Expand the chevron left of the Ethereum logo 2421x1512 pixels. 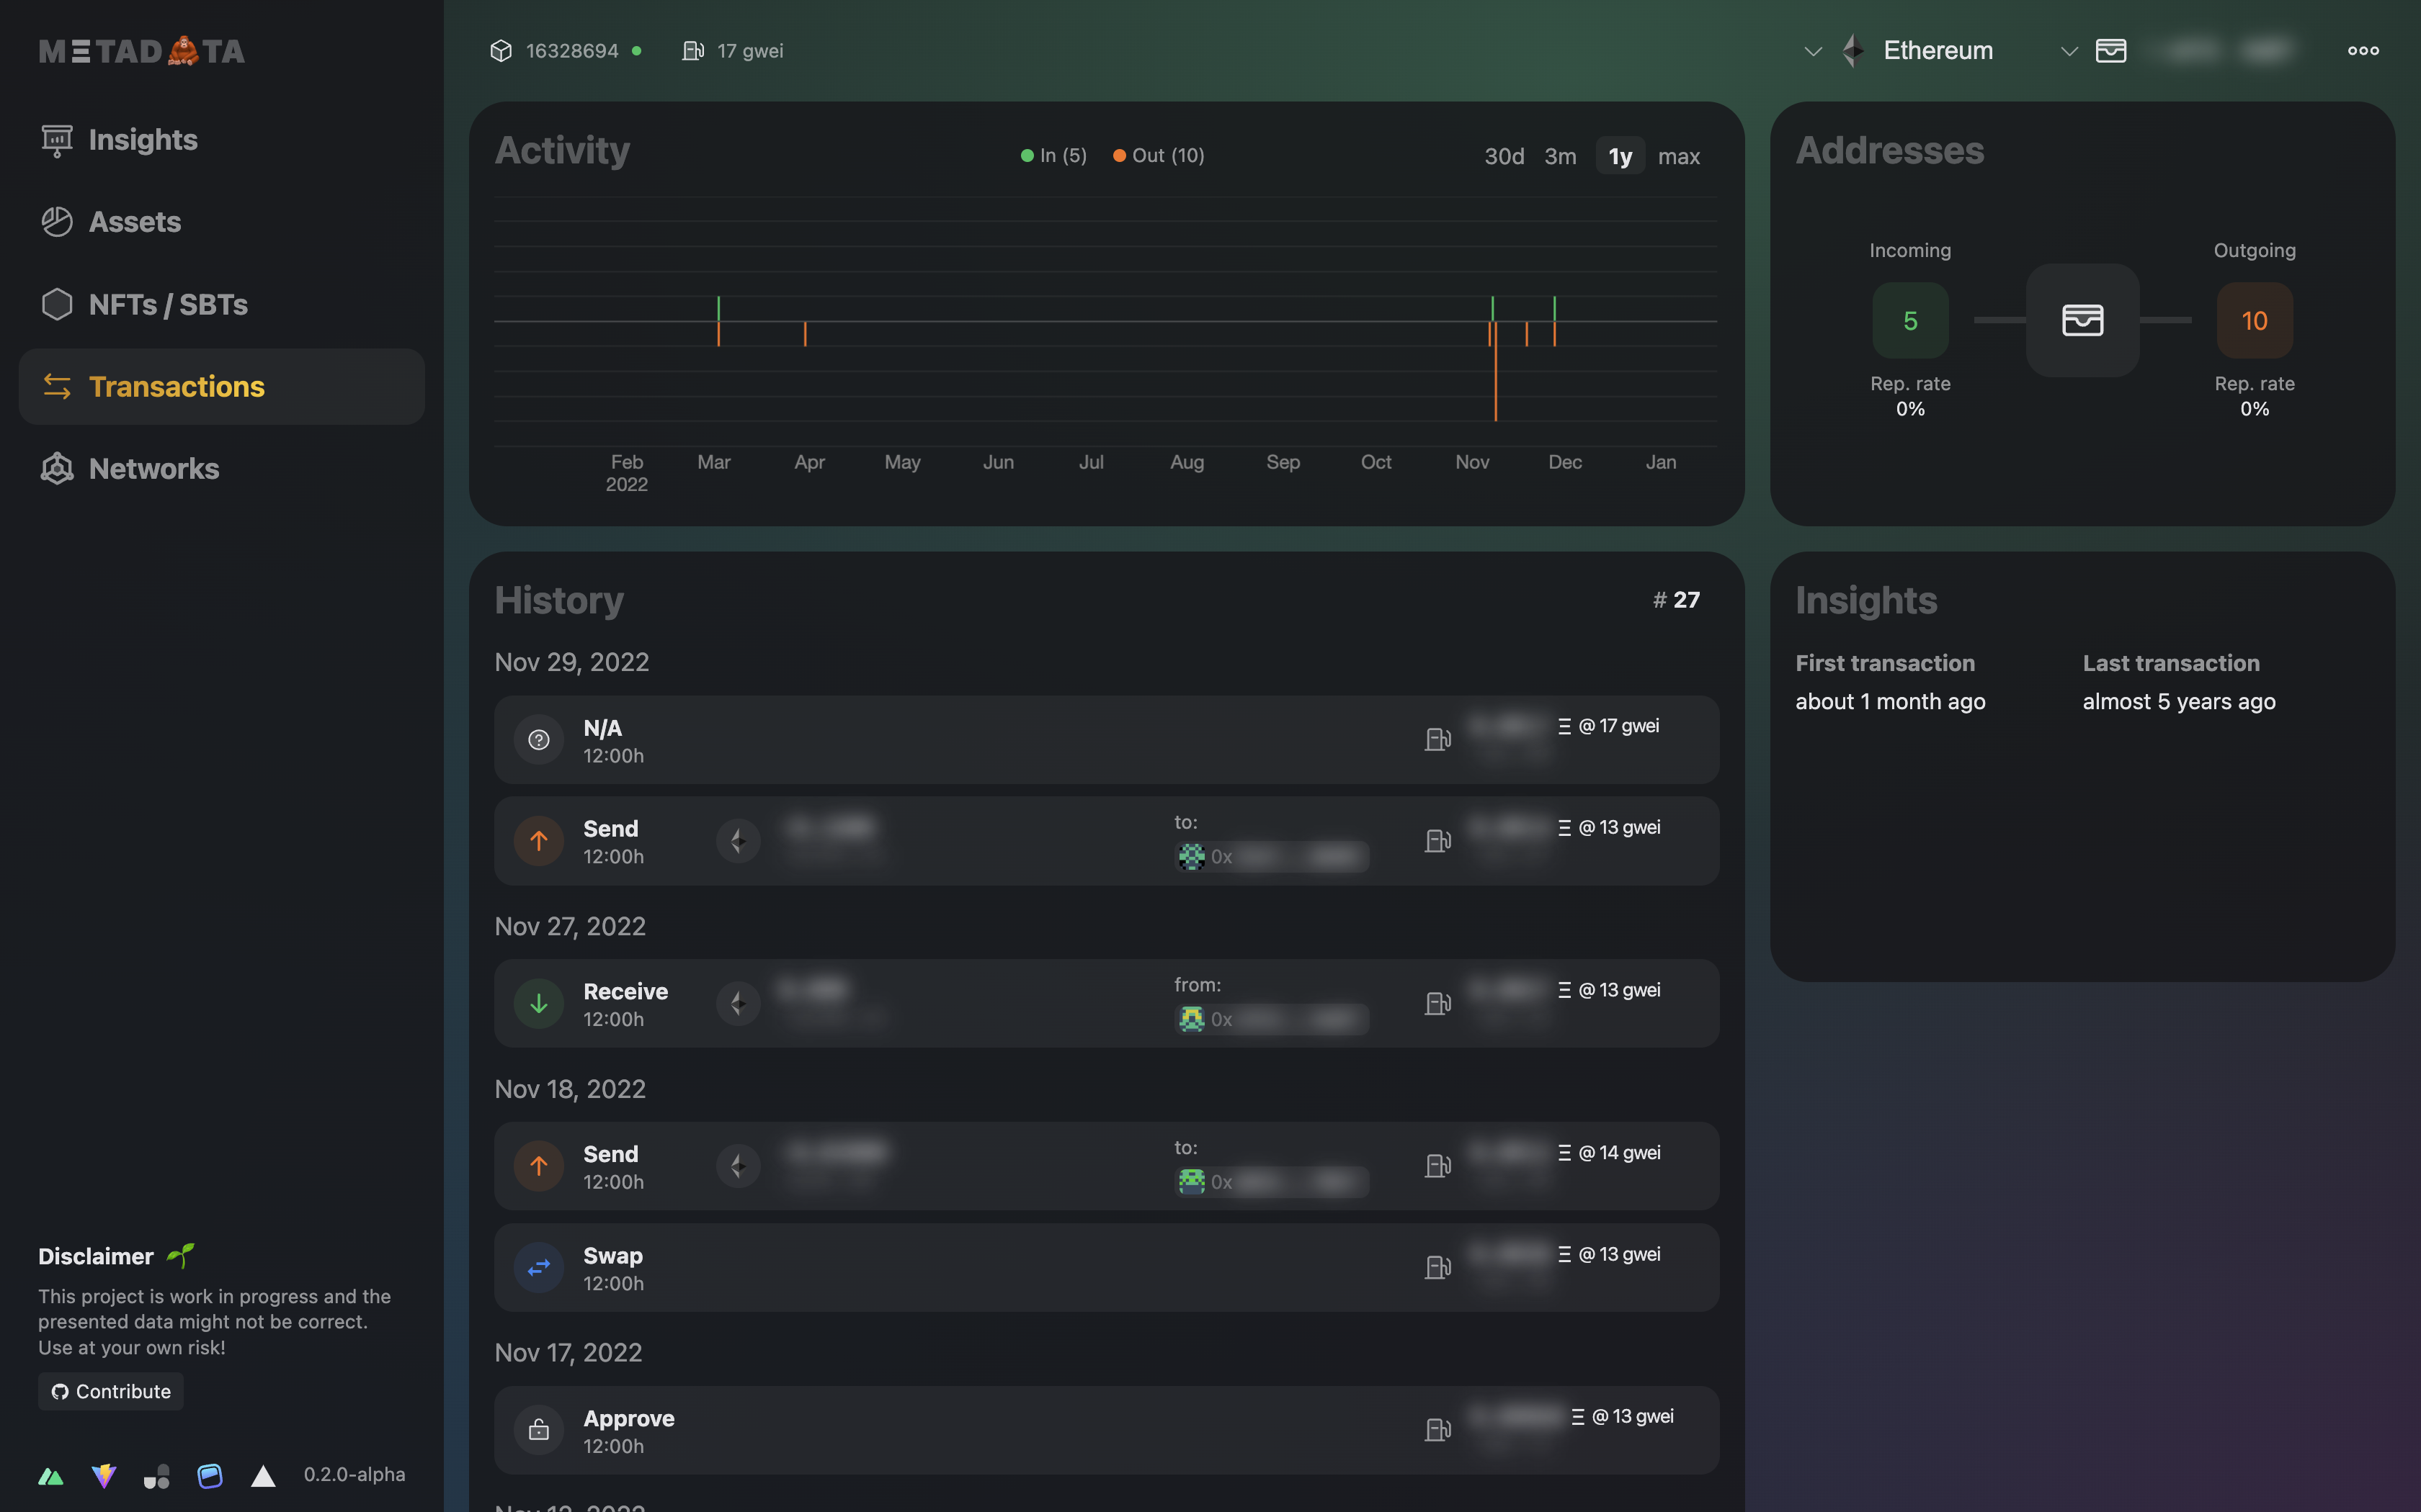1814,50
